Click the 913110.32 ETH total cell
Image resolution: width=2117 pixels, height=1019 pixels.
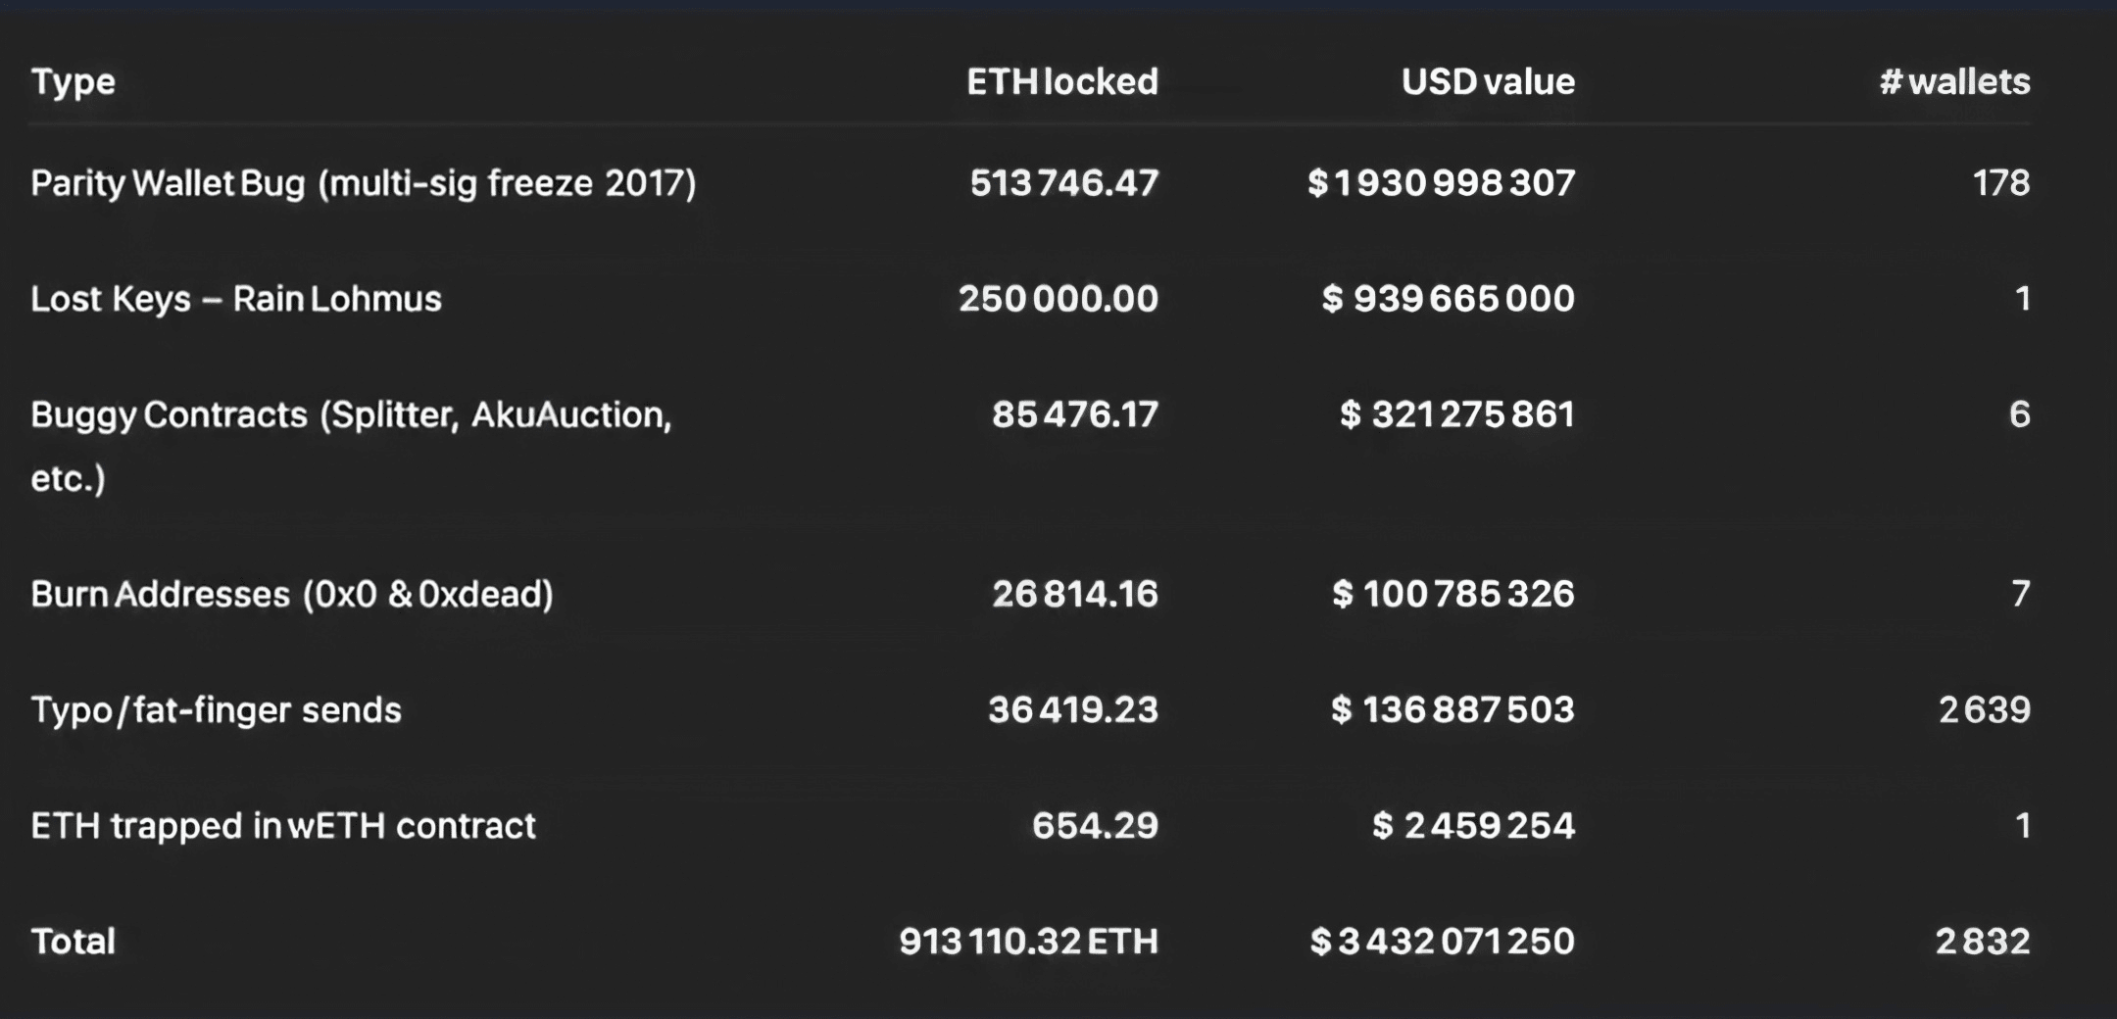click(1029, 942)
